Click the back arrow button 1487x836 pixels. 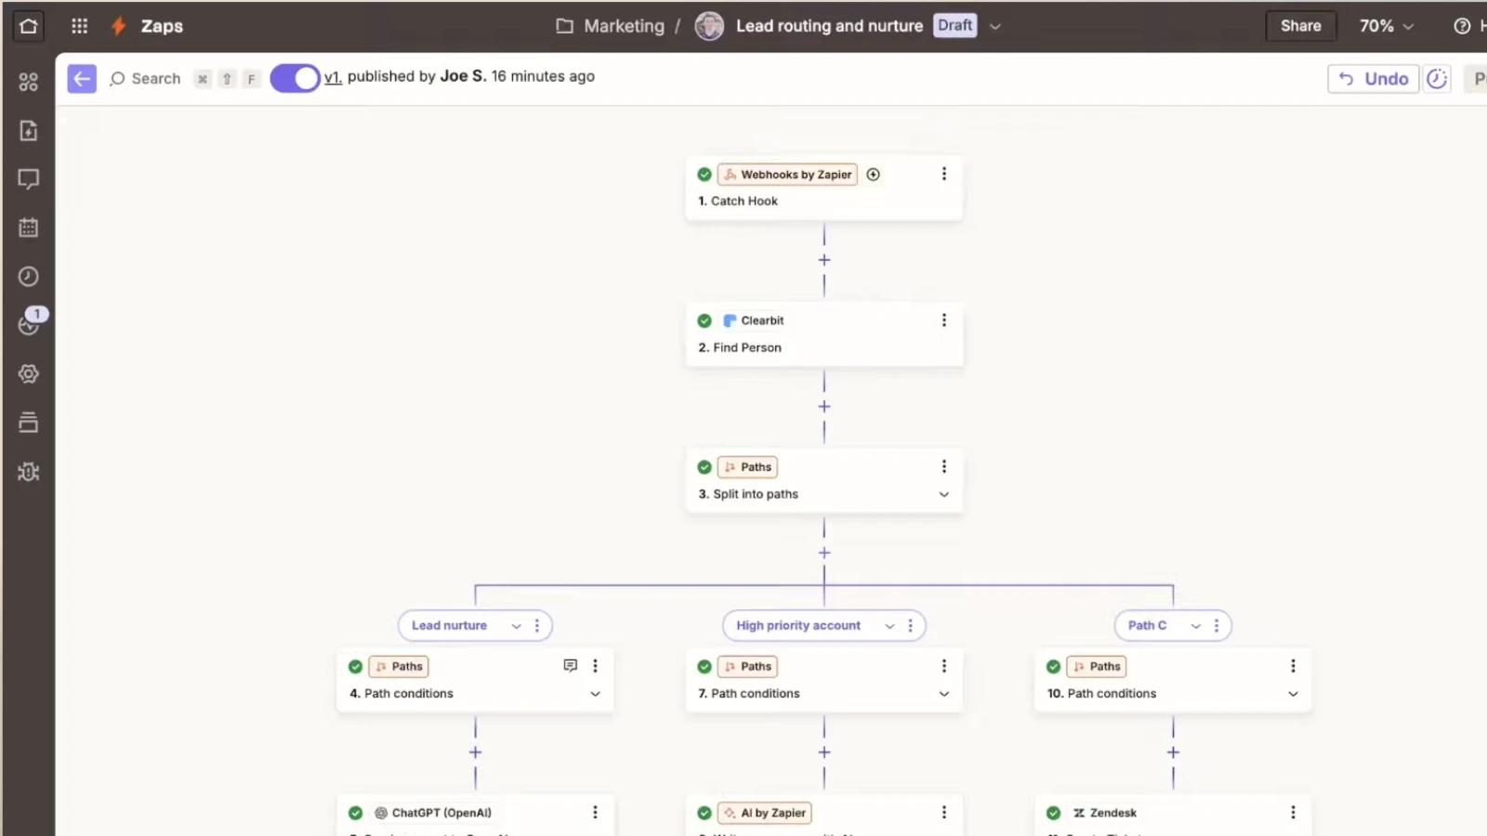[82, 79]
